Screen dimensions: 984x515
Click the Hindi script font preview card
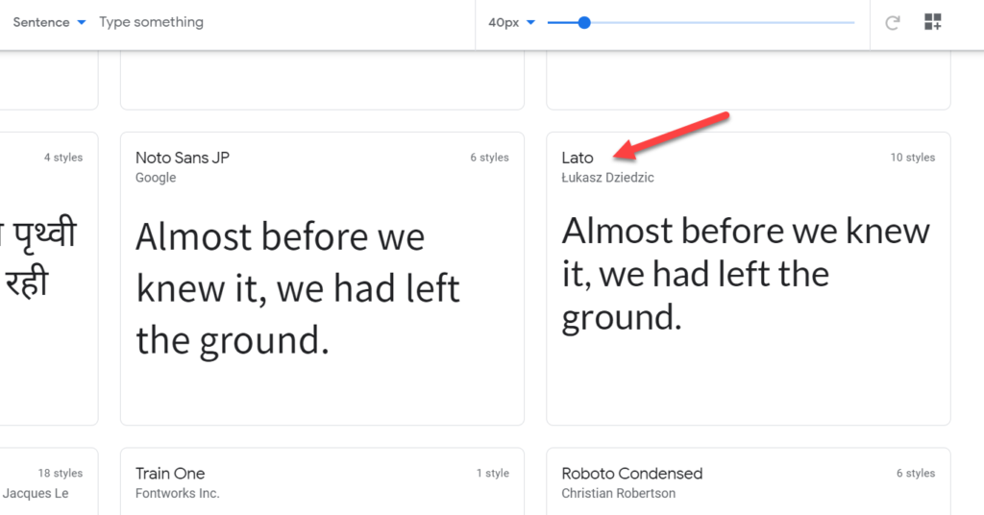coord(49,279)
